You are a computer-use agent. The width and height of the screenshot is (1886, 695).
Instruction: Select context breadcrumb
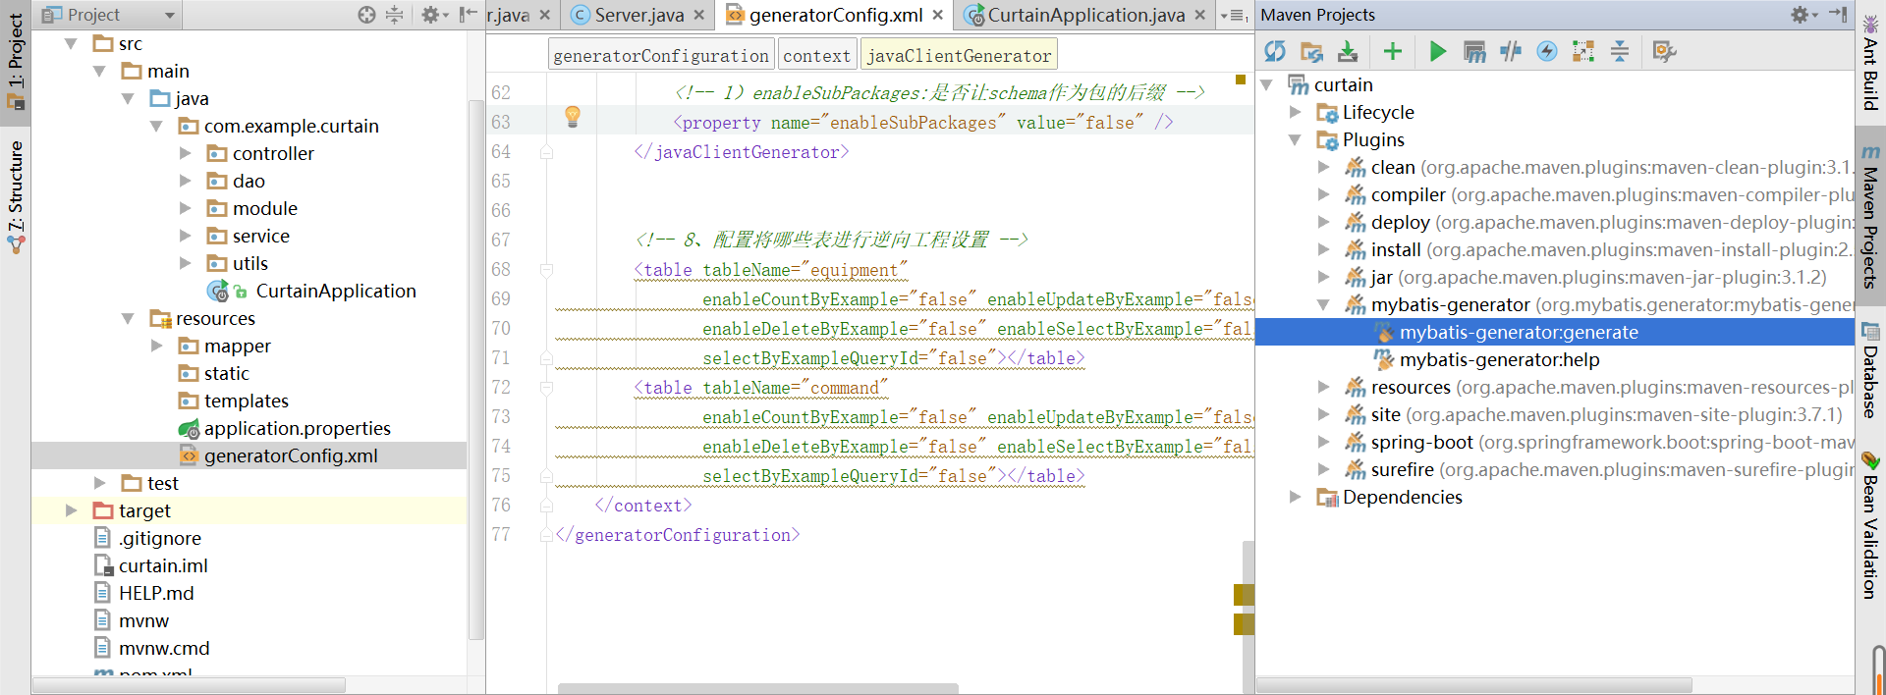tap(816, 55)
